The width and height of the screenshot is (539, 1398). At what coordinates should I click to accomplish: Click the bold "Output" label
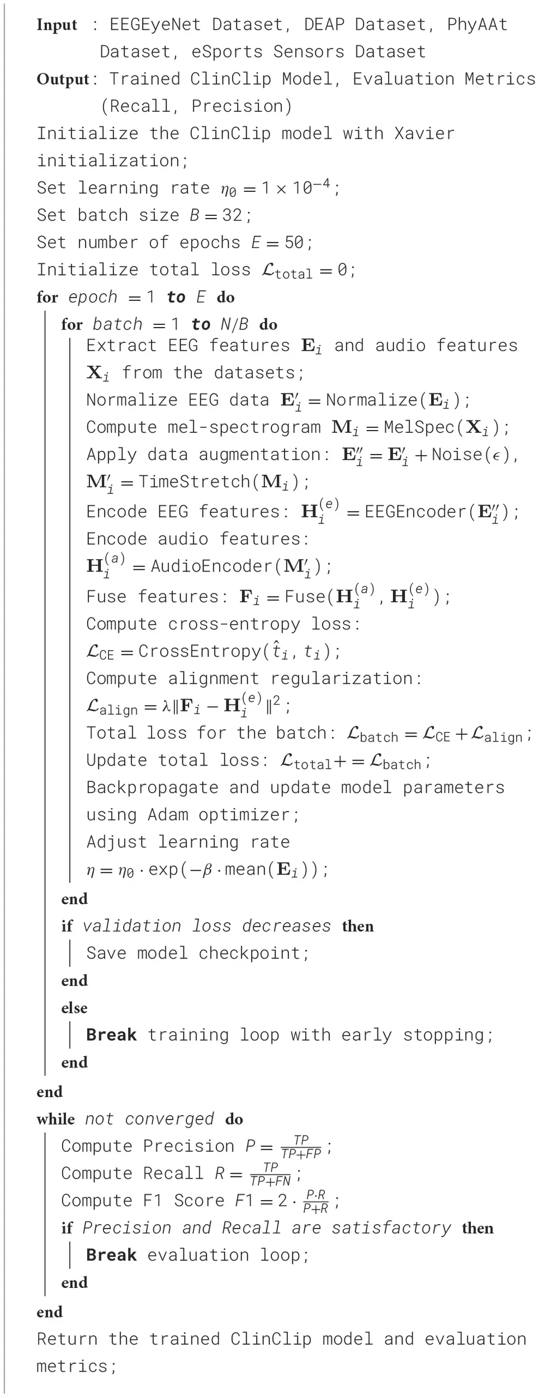pos(63,79)
